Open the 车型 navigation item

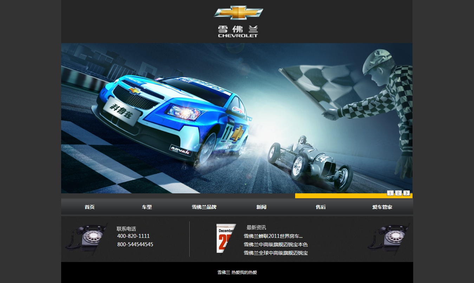point(147,207)
